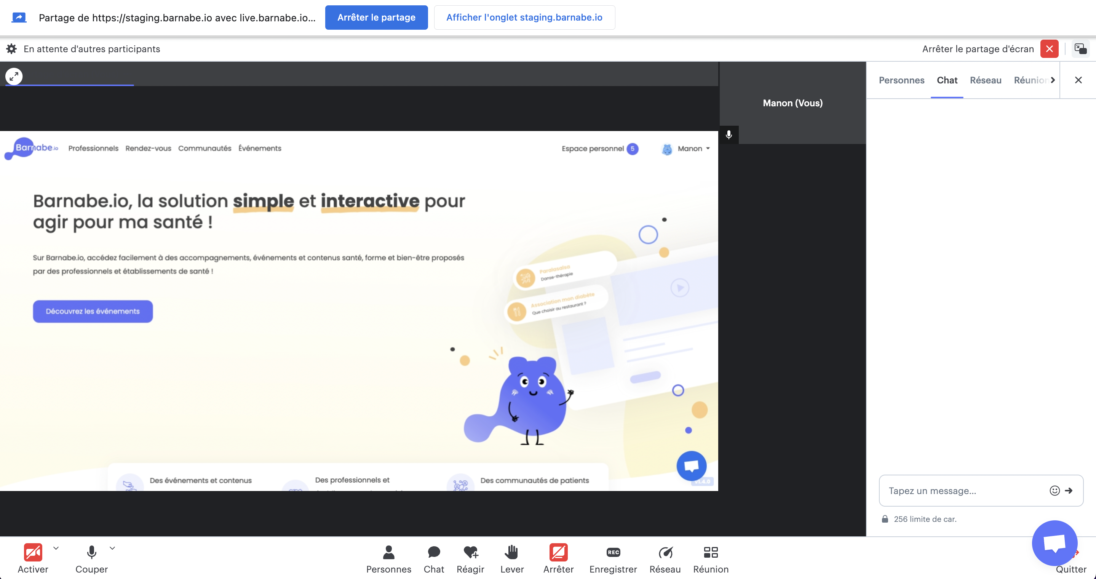Show the staging.barnabe.io tab
Image resolution: width=1096 pixels, height=579 pixels.
coord(524,18)
